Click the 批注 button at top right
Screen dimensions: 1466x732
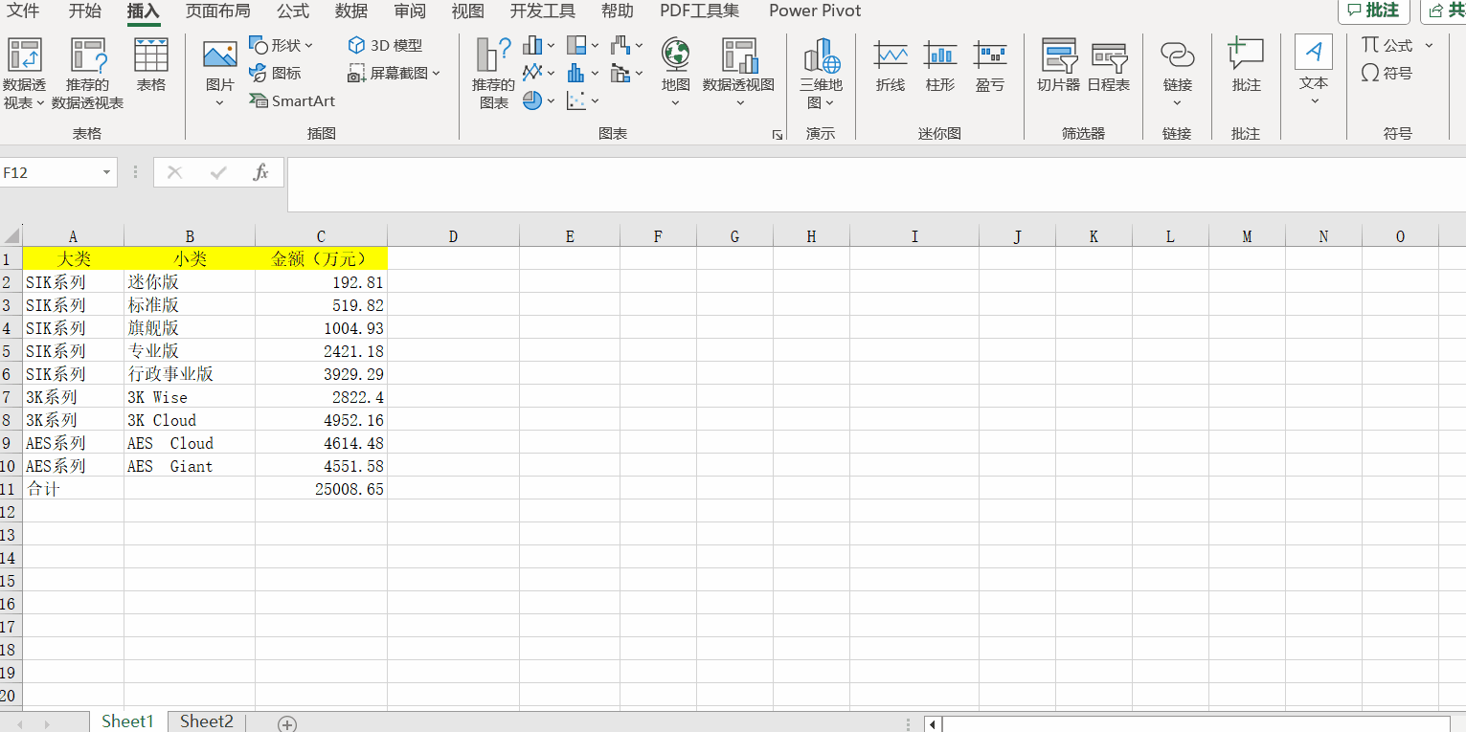1373,11
